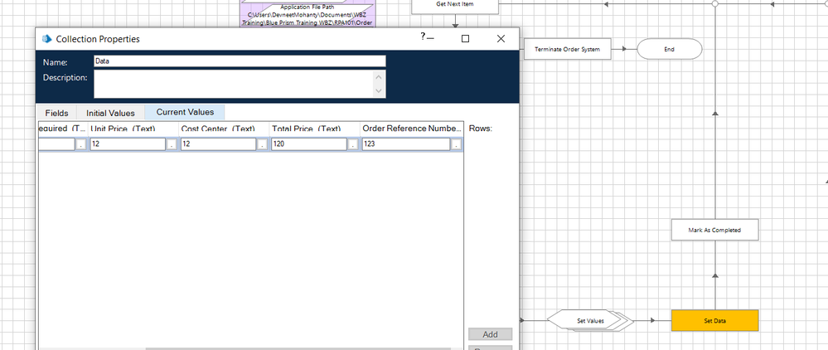Click the horizontal scrollbar under the values grid
The width and height of the screenshot is (828, 350).
pos(298,348)
